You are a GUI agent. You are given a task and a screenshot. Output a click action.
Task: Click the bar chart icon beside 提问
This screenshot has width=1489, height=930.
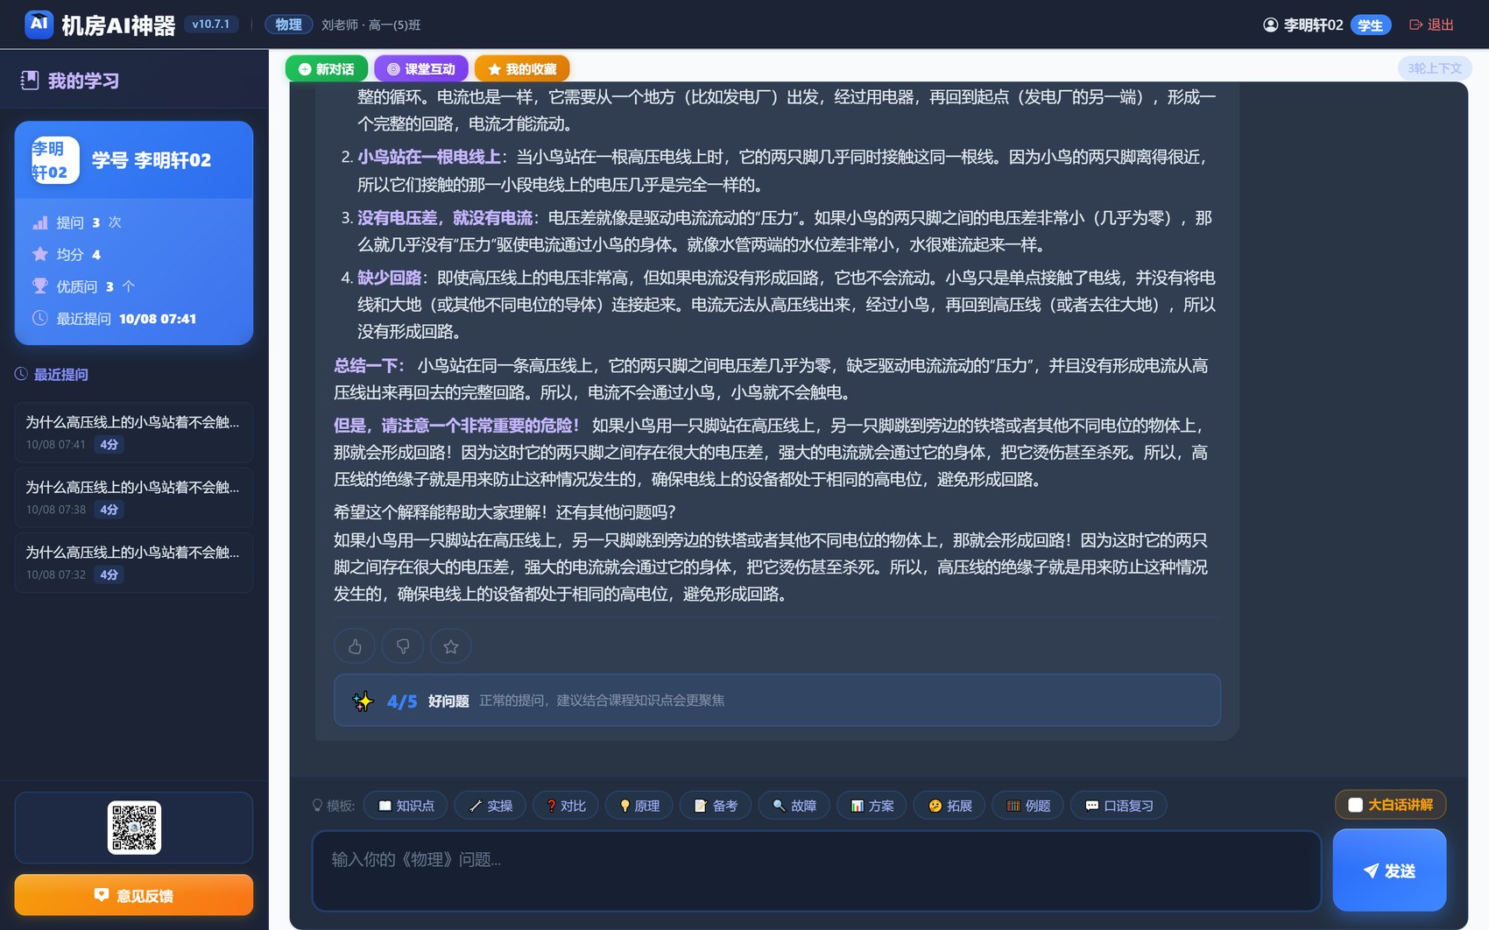[40, 222]
